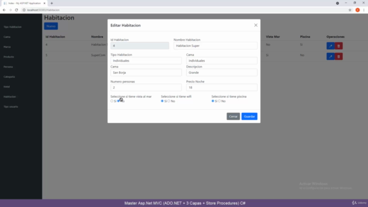Open Tipo usuario in the sidebar

coord(10,107)
